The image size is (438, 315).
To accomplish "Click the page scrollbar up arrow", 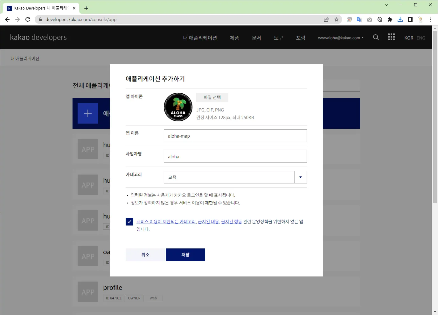I will pyautogui.click(x=435, y=28).
